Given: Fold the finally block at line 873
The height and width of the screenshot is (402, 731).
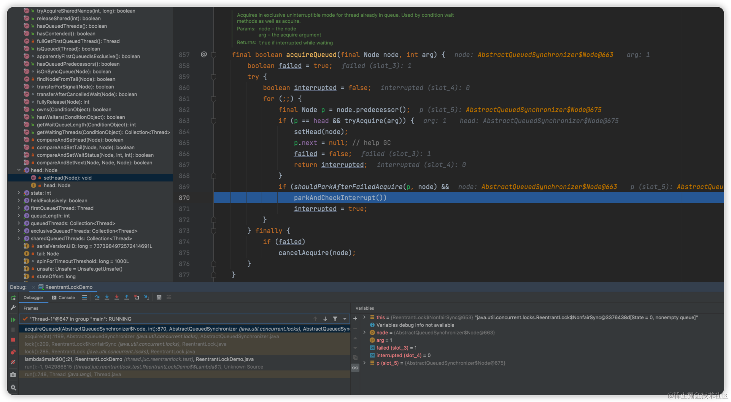Looking at the screenshot, I should [x=214, y=231].
